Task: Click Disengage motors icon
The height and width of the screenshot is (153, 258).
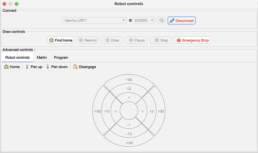Action: (x=84, y=67)
